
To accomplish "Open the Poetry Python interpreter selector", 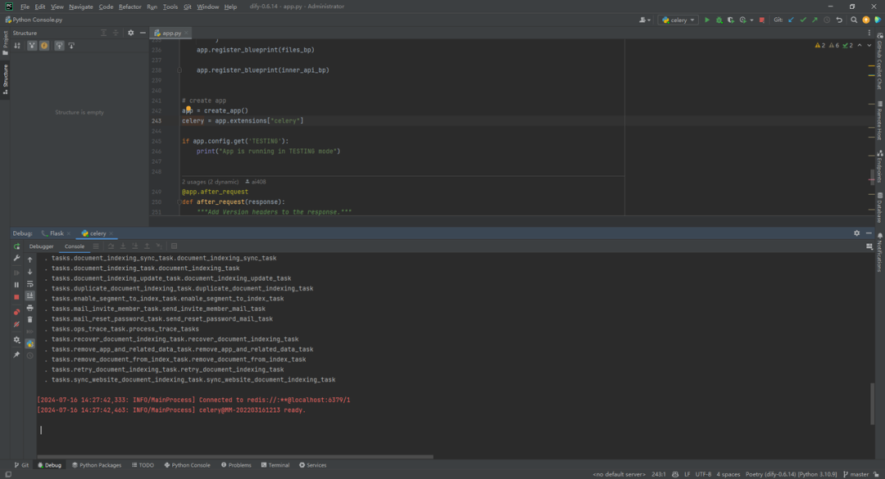I will click(x=792, y=474).
